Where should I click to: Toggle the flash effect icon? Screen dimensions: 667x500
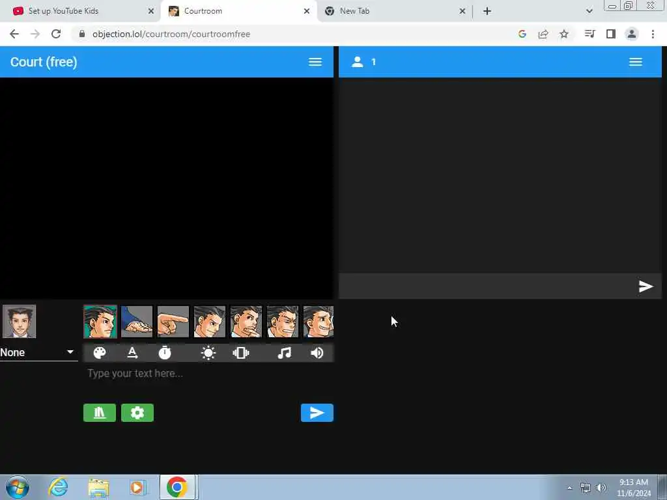coord(208,353)
